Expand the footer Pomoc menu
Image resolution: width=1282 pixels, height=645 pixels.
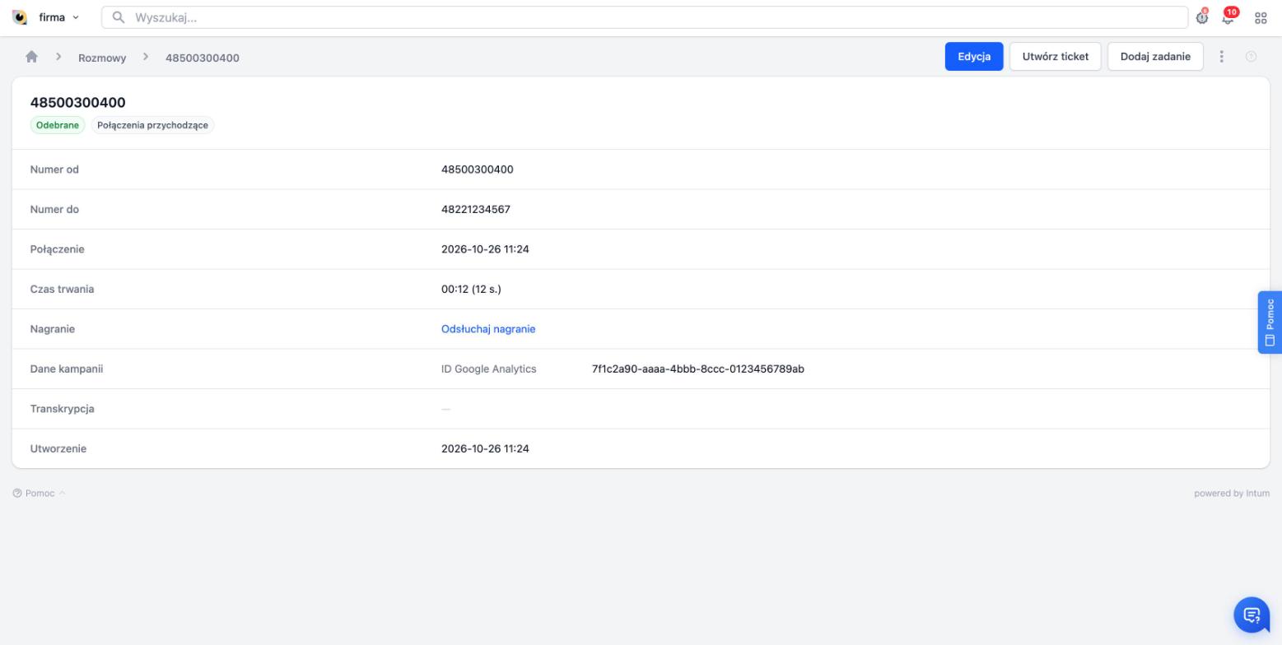pyautogui.click(x=40, y=494)
